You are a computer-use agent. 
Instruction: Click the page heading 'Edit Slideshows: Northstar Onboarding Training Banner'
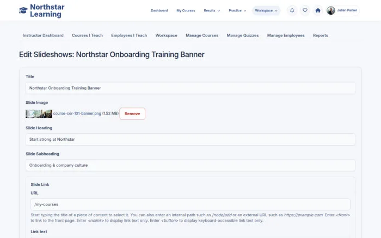(112, 54)
